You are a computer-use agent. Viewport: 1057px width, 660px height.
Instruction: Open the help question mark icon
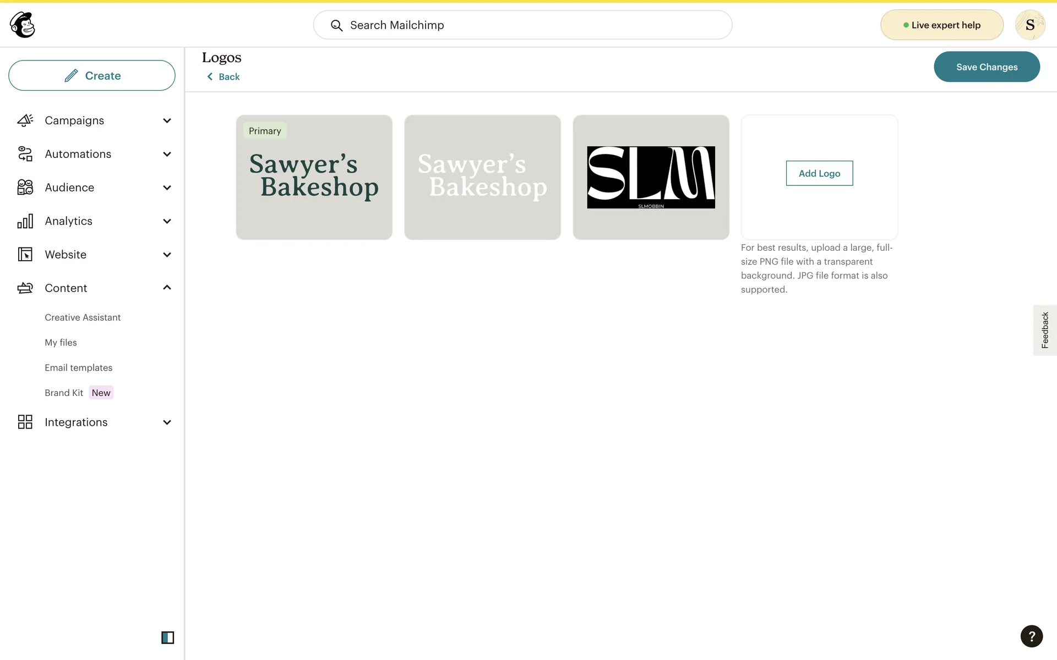pos(1031,636)
